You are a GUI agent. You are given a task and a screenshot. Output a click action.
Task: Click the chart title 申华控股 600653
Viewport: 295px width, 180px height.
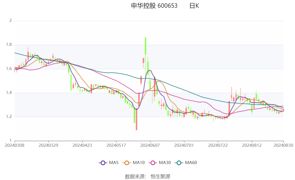click(x=154, y=6)
